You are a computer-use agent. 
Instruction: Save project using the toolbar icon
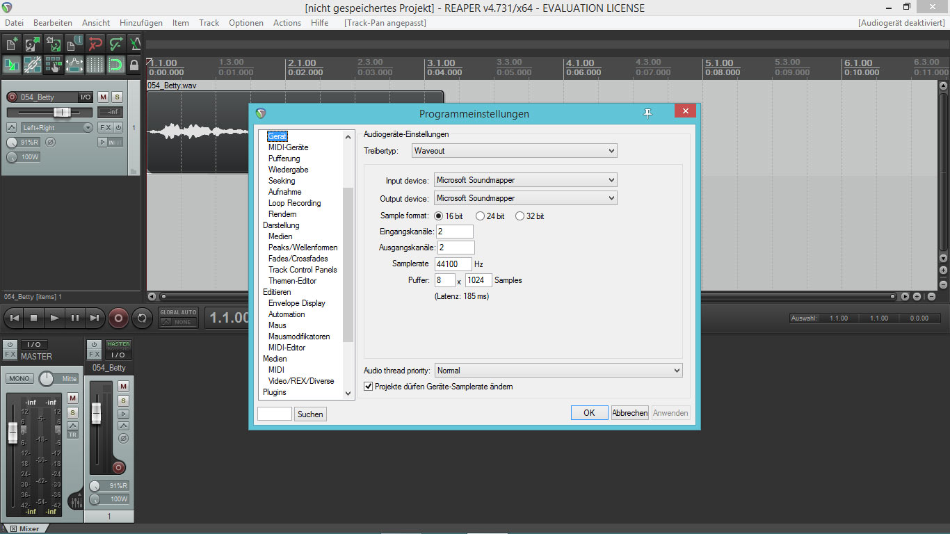click(x=53, y=44)
